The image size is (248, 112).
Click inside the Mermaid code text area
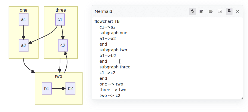point(167,58)
